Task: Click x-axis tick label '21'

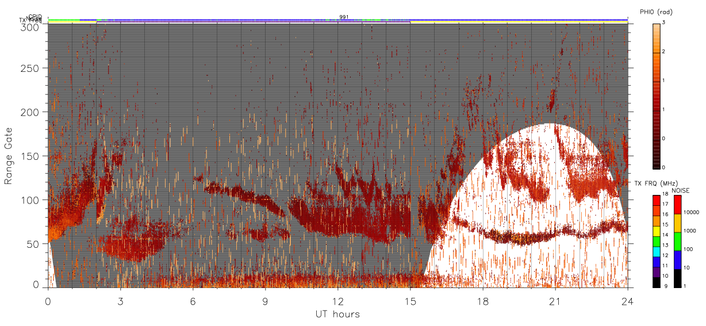Action: 555,301
